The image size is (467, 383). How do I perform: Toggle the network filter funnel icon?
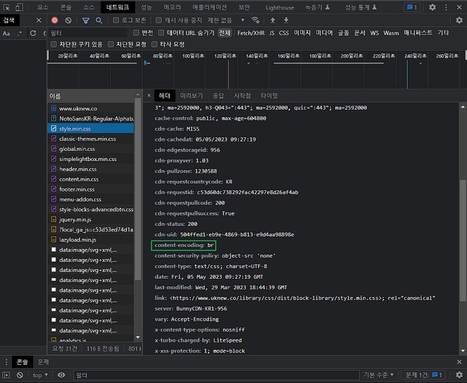86,21
